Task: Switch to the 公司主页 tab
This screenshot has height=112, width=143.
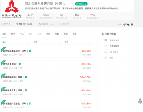Action: pos(6,24)
